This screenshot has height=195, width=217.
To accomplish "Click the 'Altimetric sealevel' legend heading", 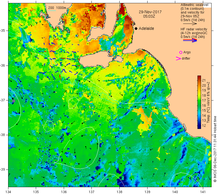I will point(194,5).
